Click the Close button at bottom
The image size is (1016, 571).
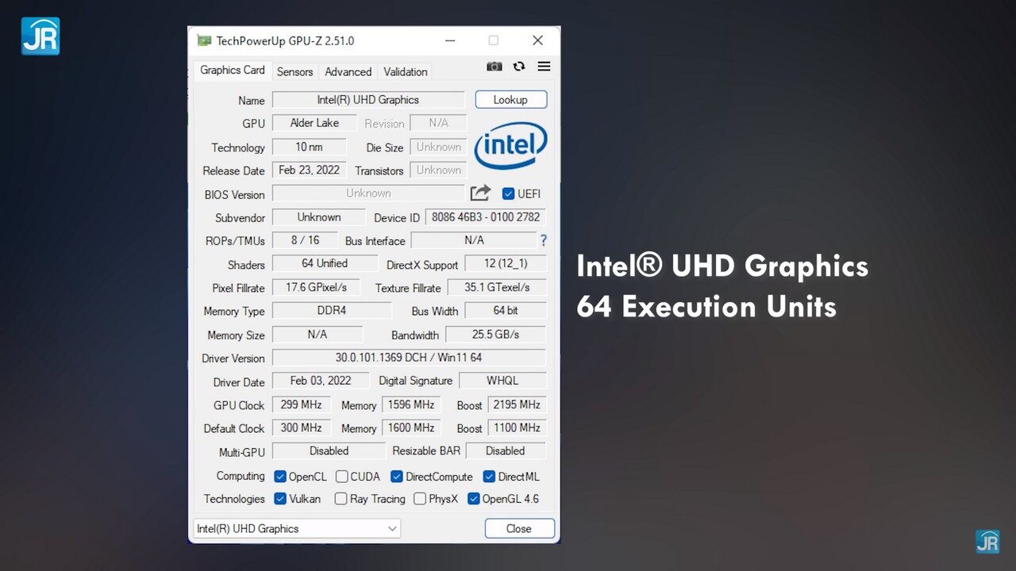coord(519,529)
